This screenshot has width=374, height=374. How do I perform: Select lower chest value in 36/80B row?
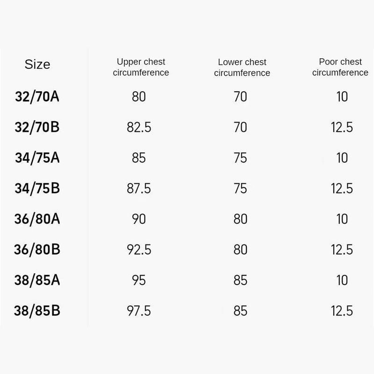pos(240,250)
